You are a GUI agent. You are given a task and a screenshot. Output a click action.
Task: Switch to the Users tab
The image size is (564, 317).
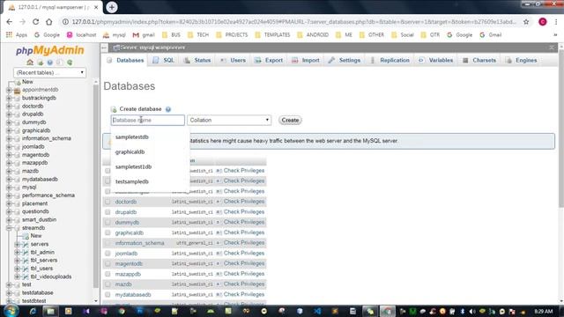233,61
